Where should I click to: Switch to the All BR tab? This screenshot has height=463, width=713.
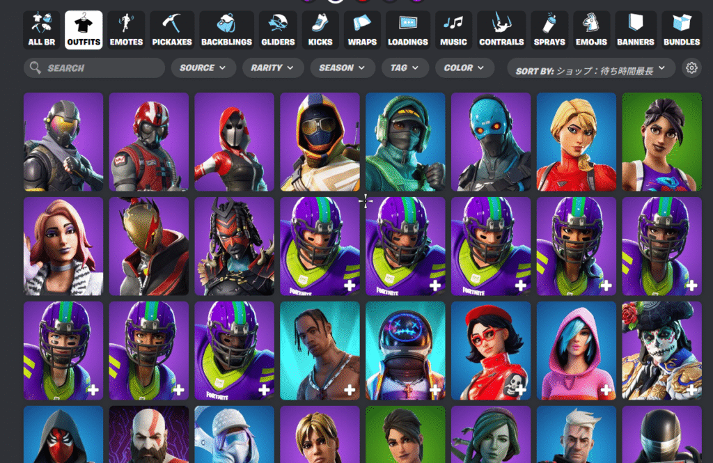click(x=42, y=30)
